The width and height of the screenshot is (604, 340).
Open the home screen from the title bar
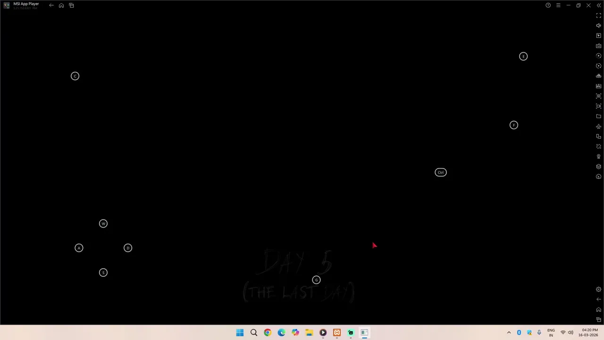pos(61,5)
